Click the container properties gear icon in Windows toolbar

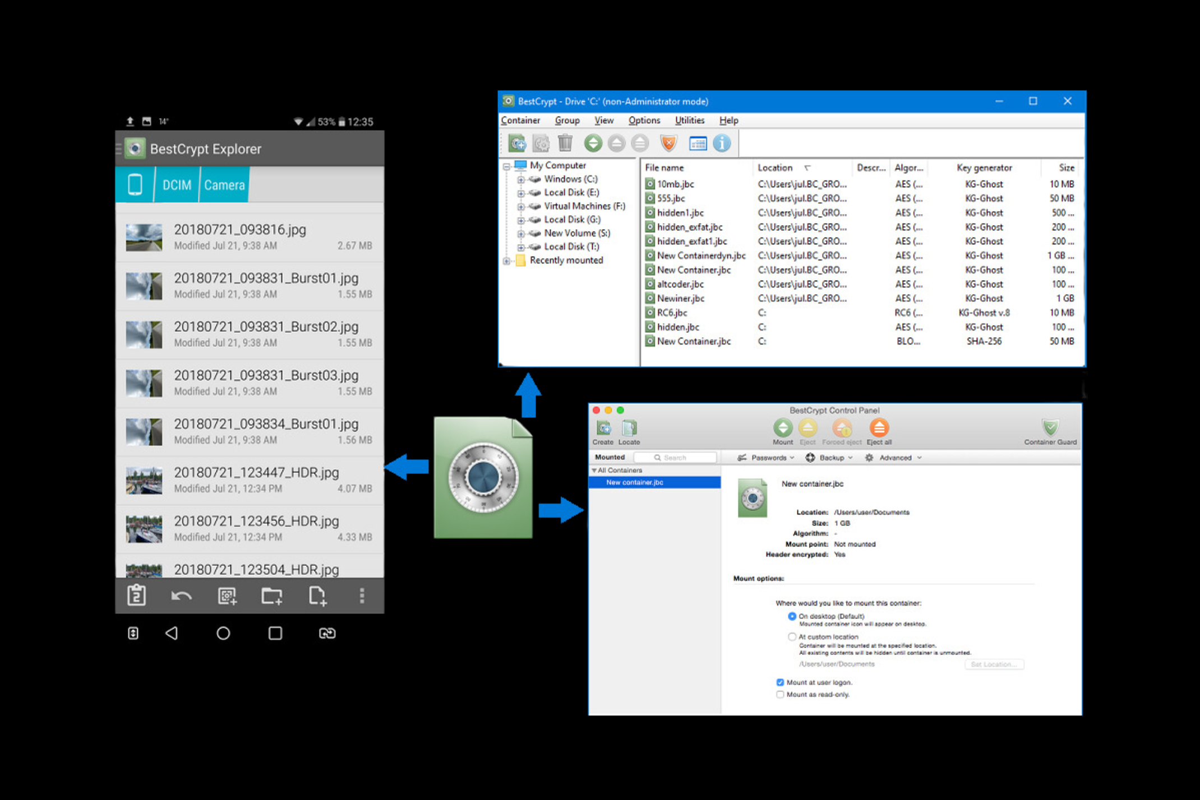pyautogui.click(x=541, y=143)
